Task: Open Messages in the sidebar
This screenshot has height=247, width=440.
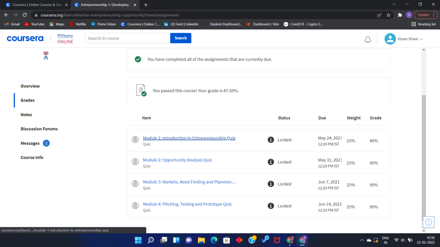Action: (x=30, y=143)
